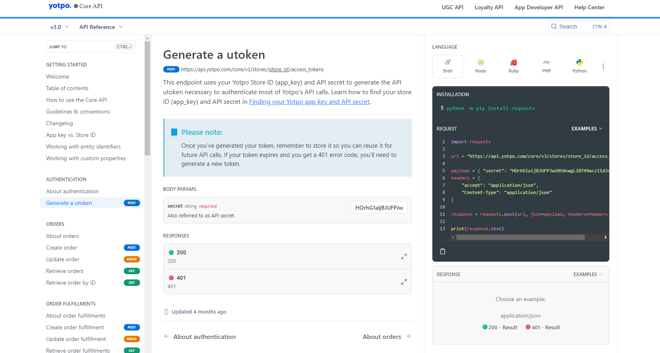660x353 pixels.
Task: Click the PATCH badge beside Update order
Action: (132, 259)
